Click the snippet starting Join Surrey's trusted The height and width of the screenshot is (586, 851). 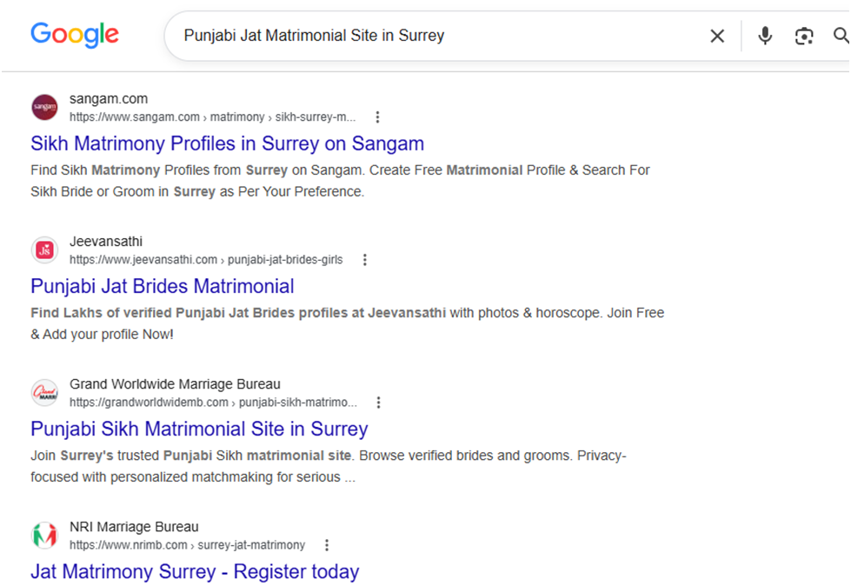(329, 466)
